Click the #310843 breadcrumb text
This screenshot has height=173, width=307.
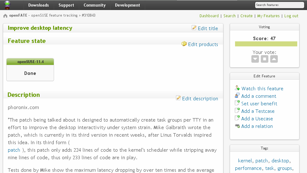(89, 15)
